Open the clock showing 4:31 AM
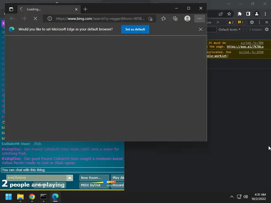The height and width of the screenshot is (203, 271). pyautogui.click(x=259, y=197)
